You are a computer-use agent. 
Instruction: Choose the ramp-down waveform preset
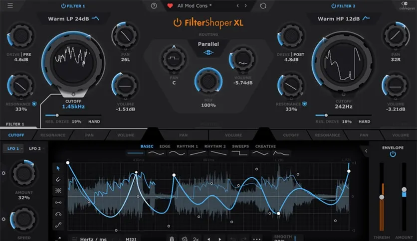tap(218, 153)
